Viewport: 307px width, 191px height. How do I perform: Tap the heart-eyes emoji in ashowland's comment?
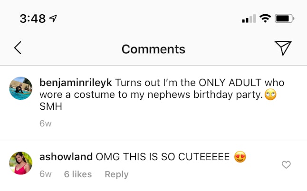[x=240, y=157]
